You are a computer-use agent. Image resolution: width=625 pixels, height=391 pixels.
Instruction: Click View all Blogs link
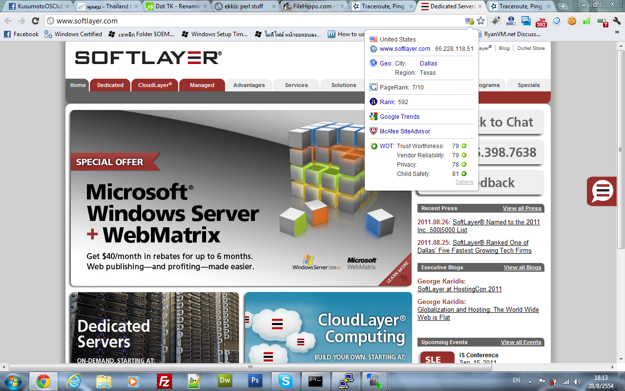(x=522, y=267)
